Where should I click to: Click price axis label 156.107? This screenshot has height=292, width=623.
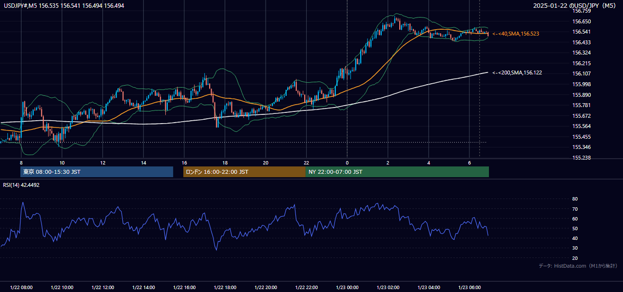pos(581,74)
